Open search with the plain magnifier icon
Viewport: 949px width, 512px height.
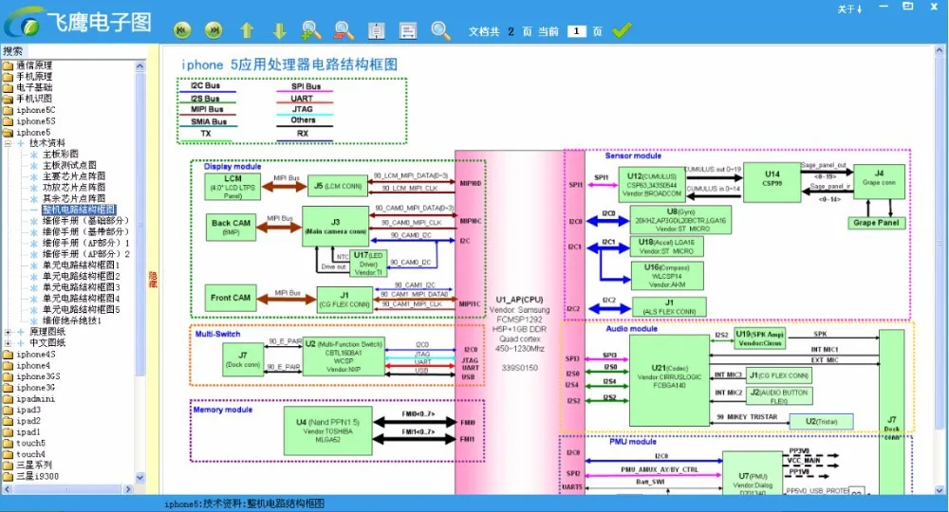440,30
